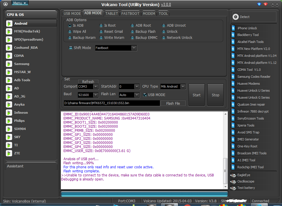Click the Refresh button

coord(88,82)
